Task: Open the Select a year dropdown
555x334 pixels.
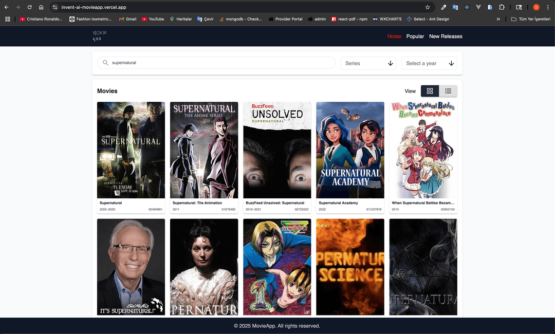Action: coord(429,63)
